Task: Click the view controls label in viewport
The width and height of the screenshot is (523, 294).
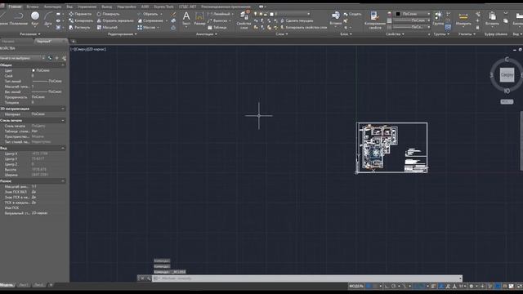Action: click(x=88, y=49)
